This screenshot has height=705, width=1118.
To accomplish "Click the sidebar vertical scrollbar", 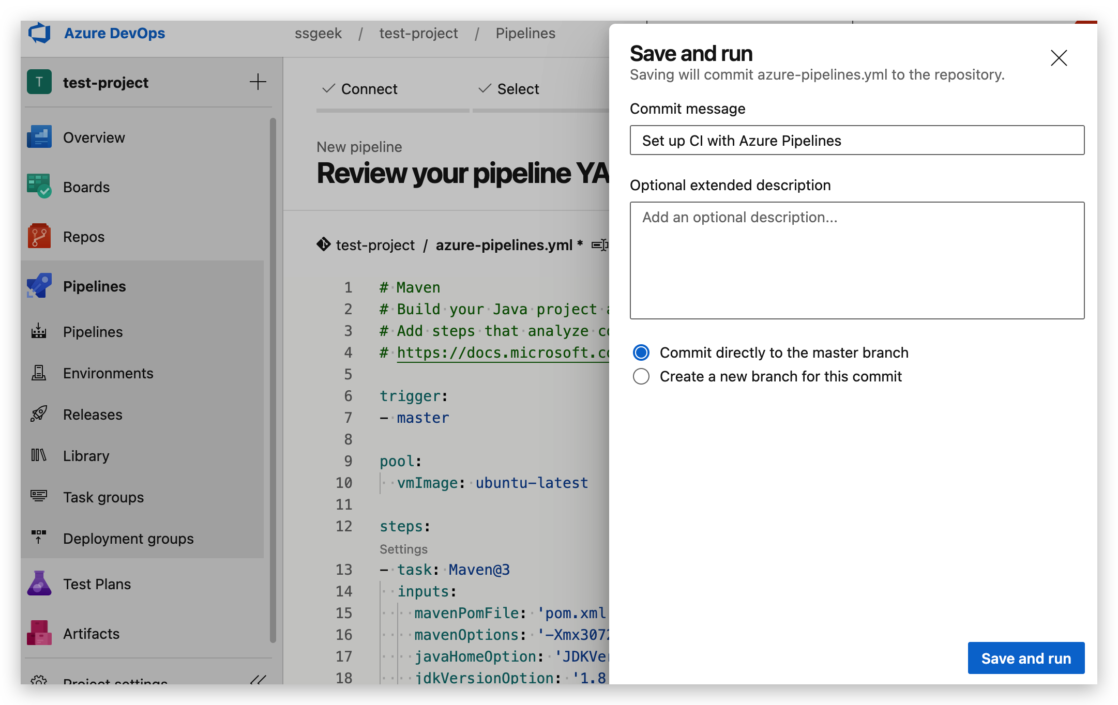I will click(273, 380).
